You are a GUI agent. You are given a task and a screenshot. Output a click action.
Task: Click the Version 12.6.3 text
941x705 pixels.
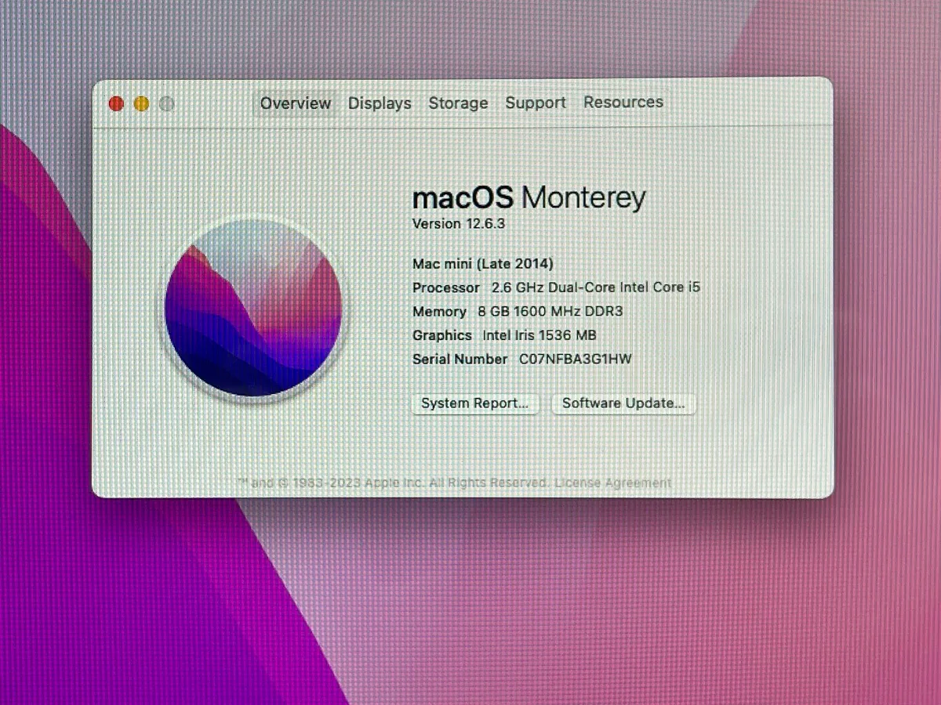459,224
